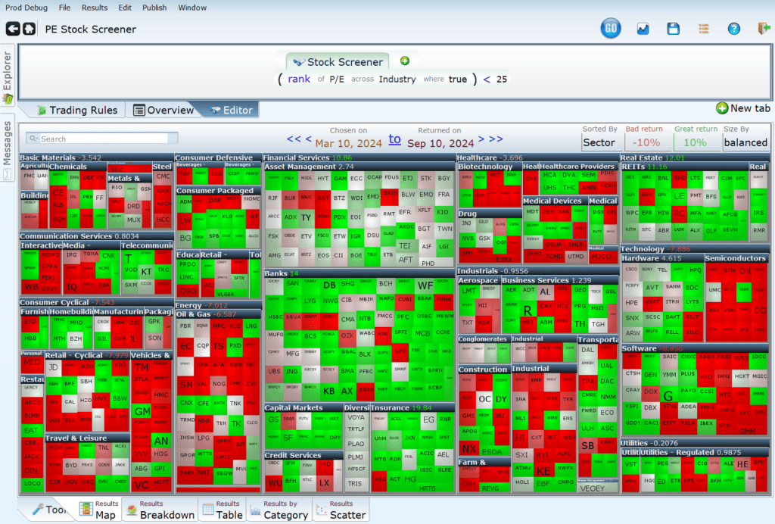Change the Industry grouping in the rule

point(397,79)
